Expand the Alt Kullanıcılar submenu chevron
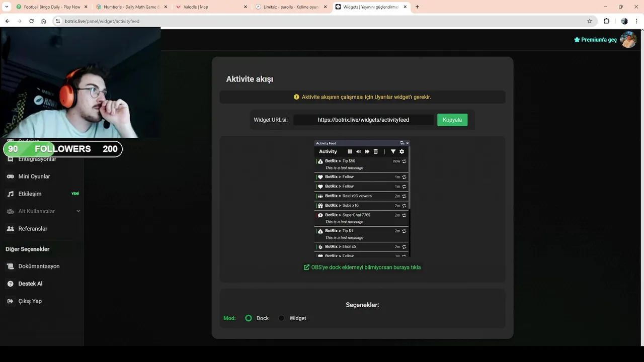The image size is (644, 362). [x=78, y=211]
